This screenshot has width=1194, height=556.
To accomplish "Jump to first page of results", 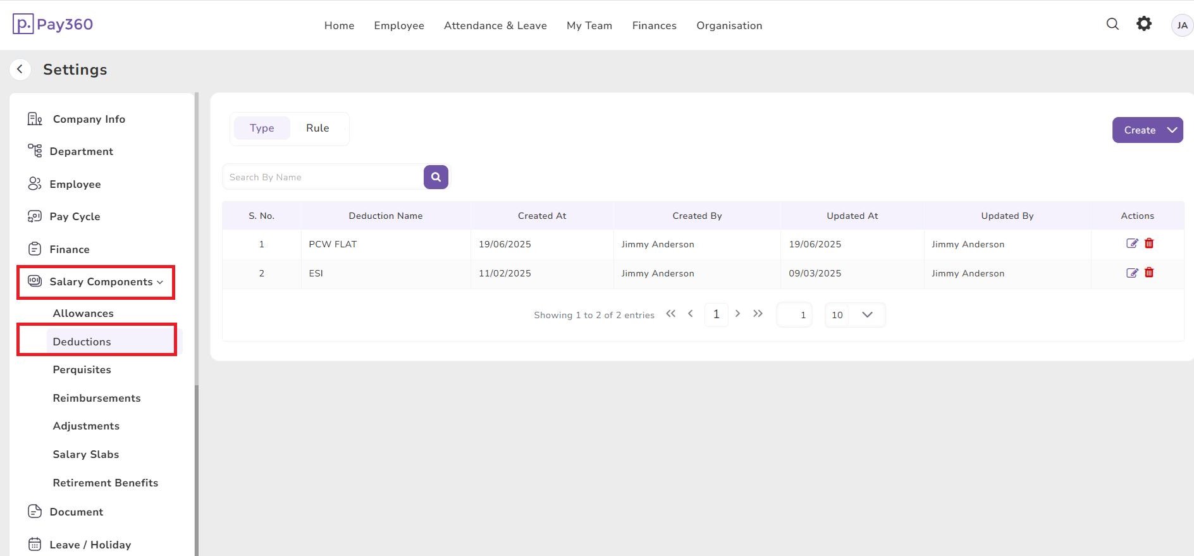I will (x=671, y=314).
